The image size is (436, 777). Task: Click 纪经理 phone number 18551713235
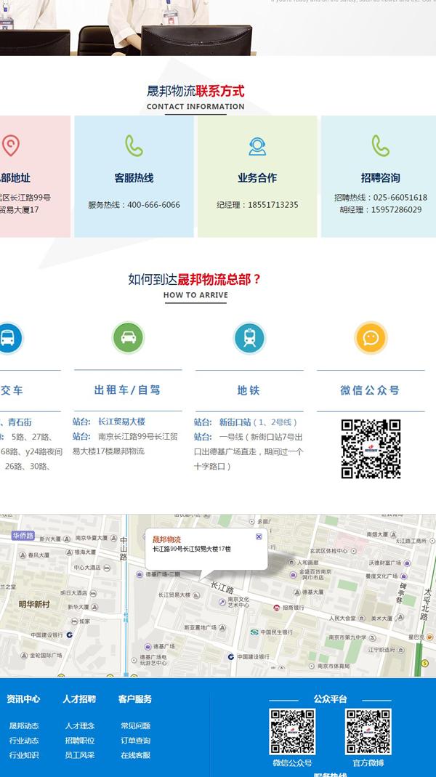[x=273, y=205]
